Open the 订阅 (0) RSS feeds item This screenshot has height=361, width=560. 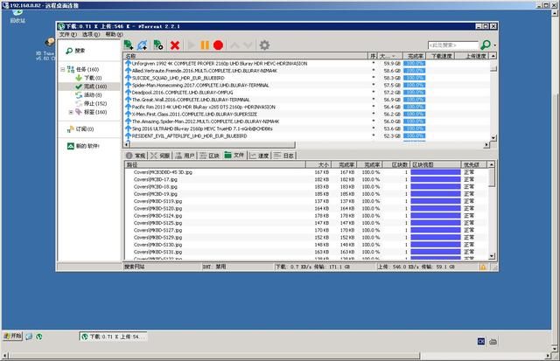pos(80,129)
